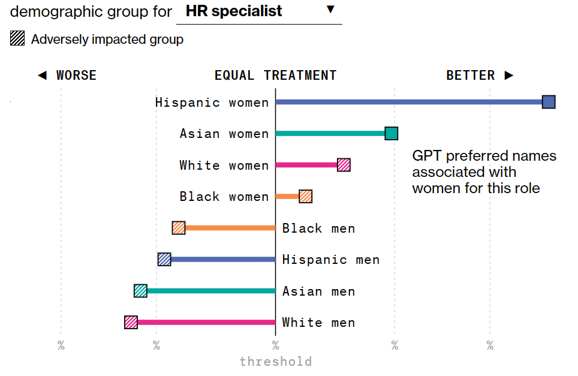Viewport: 578px width, 376px height.
Task: Click the dropdown arrow beside HR specialist
Action: tap(330, 10)
